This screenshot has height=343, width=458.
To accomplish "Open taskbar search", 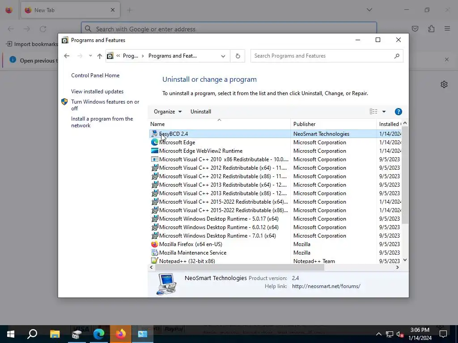I will [32, 334].
